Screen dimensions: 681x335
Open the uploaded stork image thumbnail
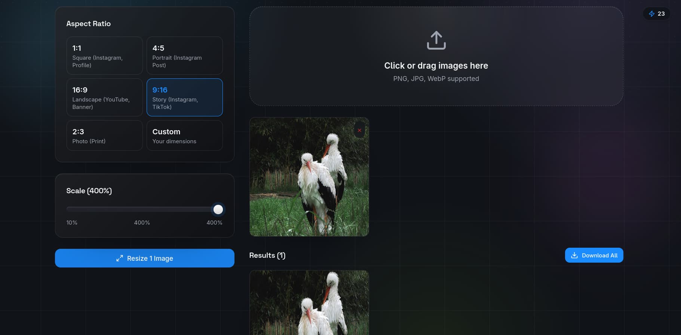tap(309, 177)
